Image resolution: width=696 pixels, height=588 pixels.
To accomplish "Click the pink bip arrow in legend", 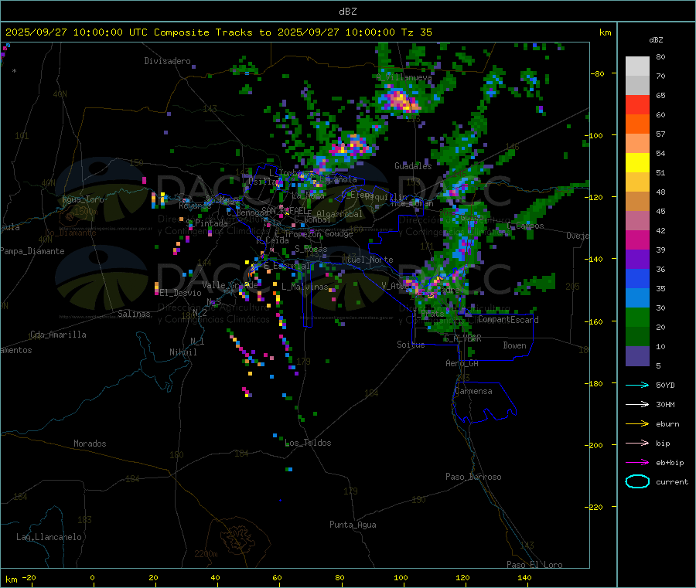I will coord(637,443).
